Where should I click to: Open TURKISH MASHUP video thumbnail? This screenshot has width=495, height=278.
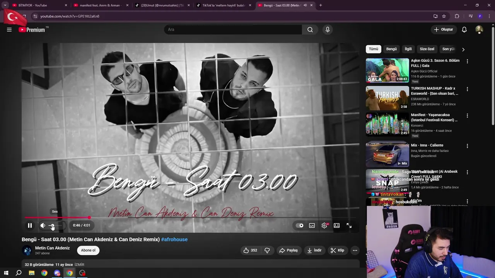(387, 98)
